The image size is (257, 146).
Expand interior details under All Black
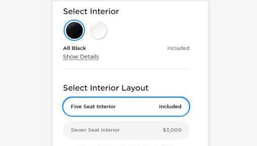tap(81, 57)
